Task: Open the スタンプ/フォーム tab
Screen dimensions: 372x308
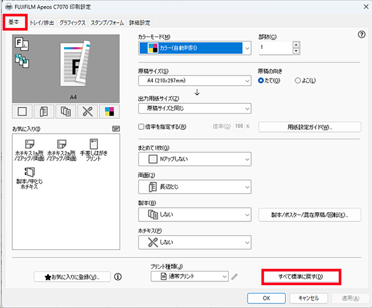Action: [x=107, y=23]
